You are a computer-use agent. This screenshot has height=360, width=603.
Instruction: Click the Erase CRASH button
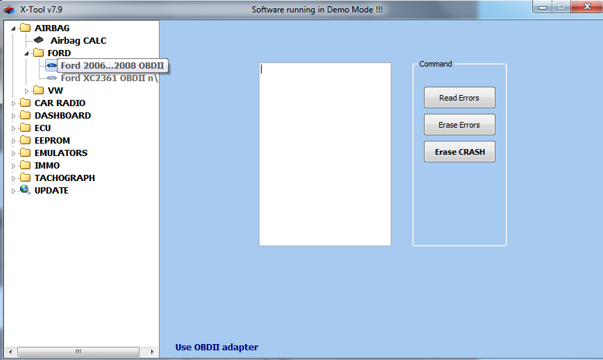point(459,152)
